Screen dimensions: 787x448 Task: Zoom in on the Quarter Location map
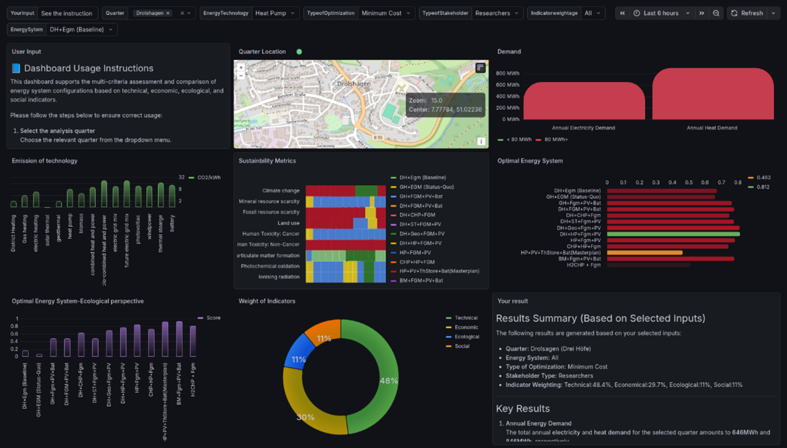241,68
